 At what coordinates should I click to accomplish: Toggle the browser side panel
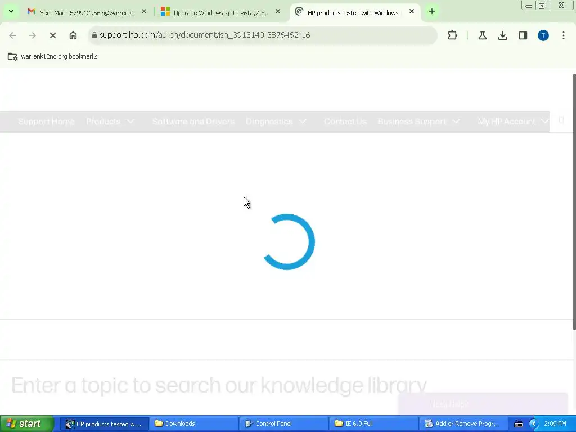pos(523,35)
